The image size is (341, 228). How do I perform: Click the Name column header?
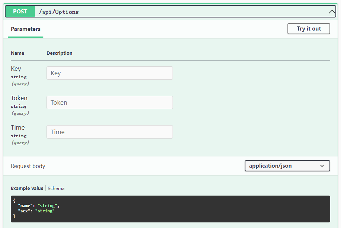(x=17, y=53)
